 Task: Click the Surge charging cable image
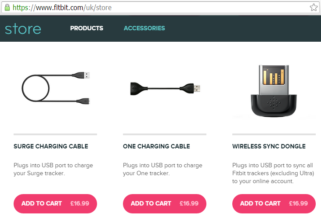click(55, 88)
